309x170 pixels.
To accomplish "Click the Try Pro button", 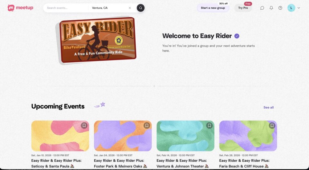I will click(243, 8).
